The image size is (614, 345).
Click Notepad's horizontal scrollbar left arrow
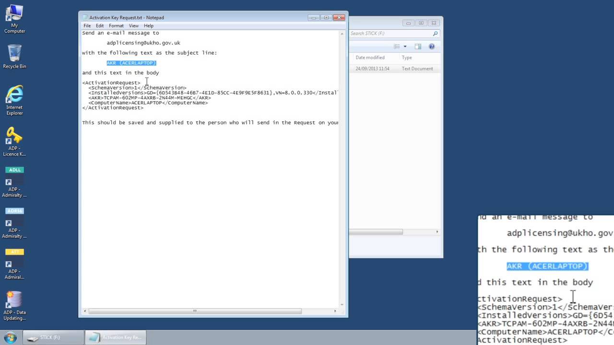[85, 311]
